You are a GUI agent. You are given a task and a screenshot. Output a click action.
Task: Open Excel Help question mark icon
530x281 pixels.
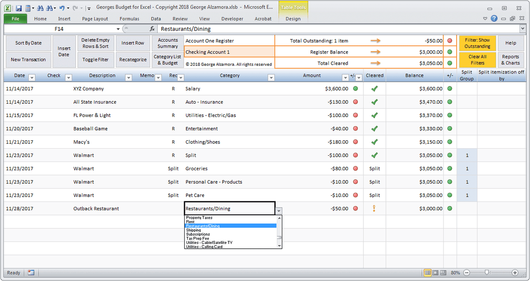(494, 19)
